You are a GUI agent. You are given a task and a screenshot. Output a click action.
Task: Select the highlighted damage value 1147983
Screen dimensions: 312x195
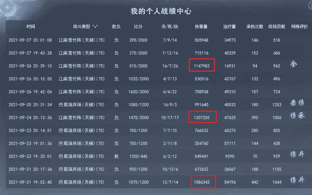pyautogui.click(x=202, y=65)
